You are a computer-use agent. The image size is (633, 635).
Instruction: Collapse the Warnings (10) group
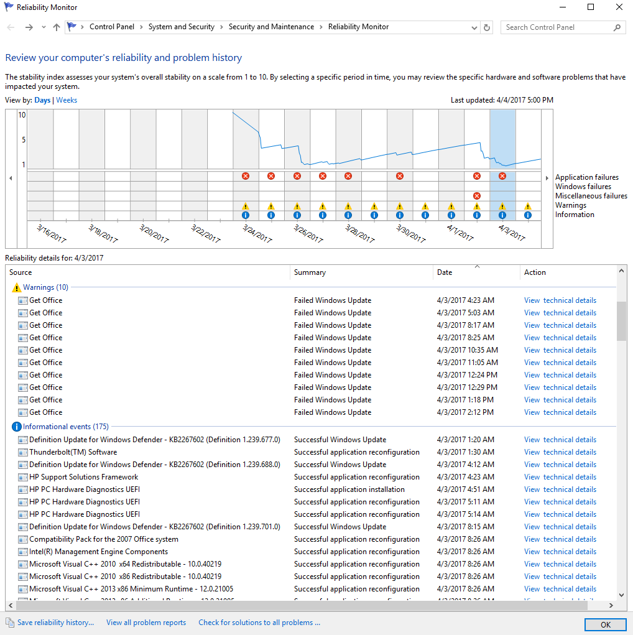tap(46, 287)
